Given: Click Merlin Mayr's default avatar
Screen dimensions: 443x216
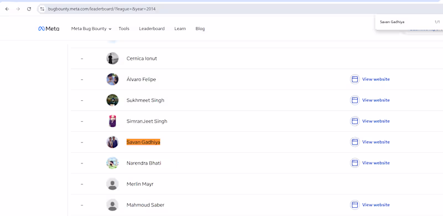Looking at the screenshot, I should (112, 184).
